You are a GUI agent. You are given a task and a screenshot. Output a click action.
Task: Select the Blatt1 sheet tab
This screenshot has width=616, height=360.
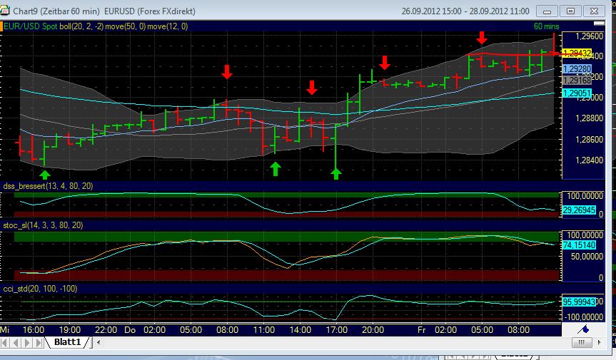coord(67,342)
